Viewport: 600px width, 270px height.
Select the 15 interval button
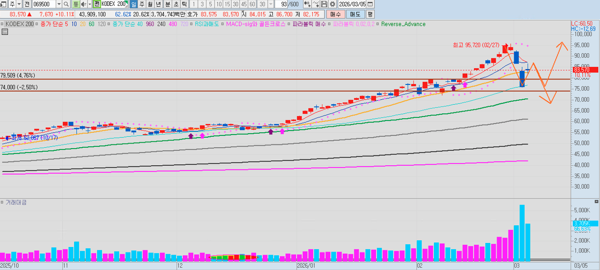point(227,4)
